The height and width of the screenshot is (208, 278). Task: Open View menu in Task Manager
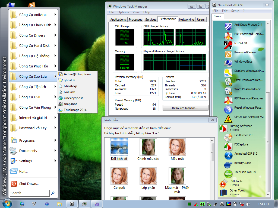coord(136,12)
